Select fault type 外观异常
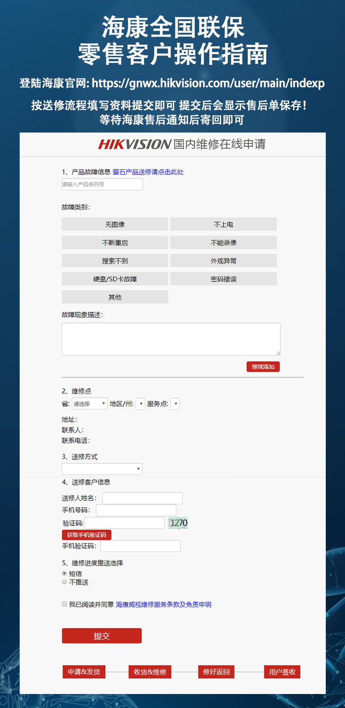Image resolution: width=345 pixels, height=708 pixels. [x=224, y=261]
